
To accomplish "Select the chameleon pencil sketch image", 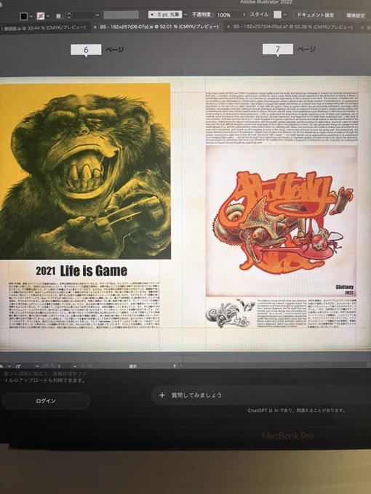I will coord(230,313).
